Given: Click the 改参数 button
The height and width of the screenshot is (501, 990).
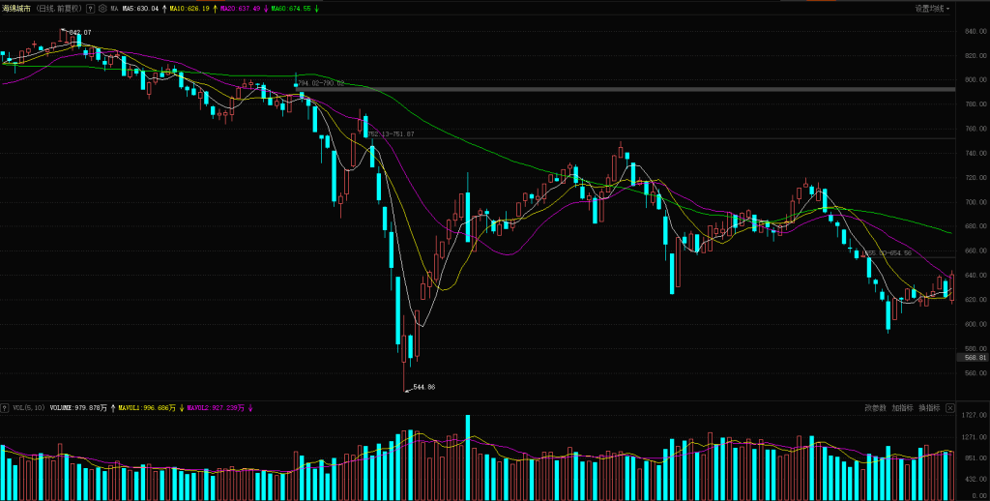Looking at the screenshot, I should coord(875,408).
